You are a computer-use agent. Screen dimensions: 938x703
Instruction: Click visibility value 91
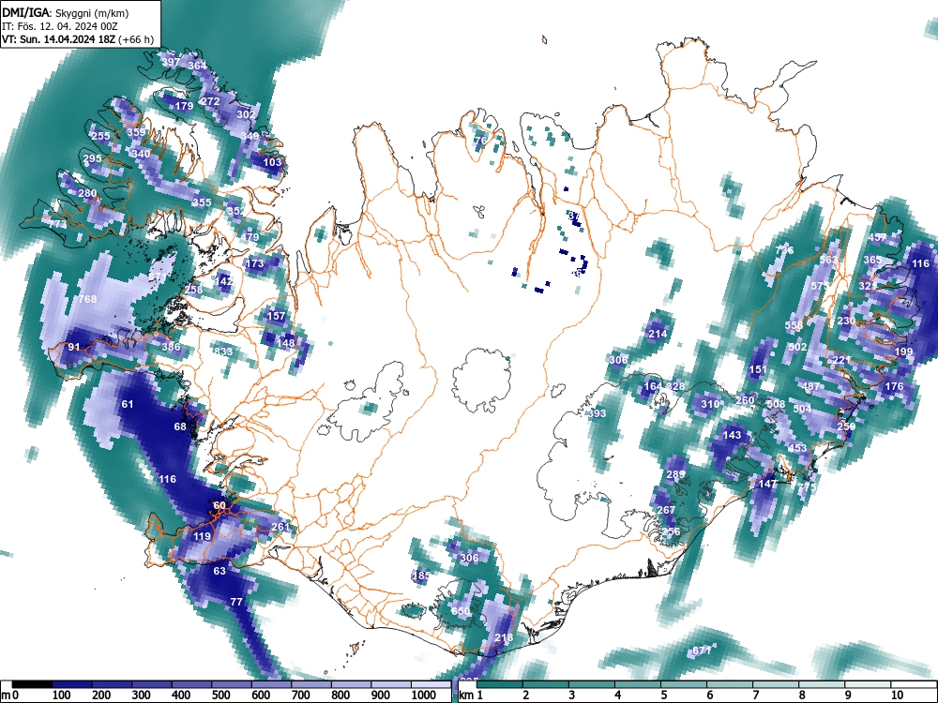(73, 348)
